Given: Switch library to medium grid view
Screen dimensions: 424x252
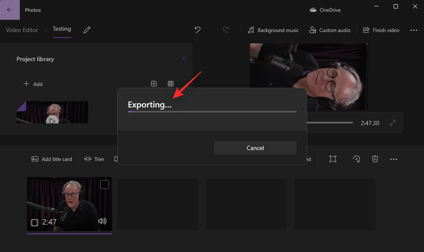Looking at the screenshot, I should pyautogui.click(x=154, y=84).
